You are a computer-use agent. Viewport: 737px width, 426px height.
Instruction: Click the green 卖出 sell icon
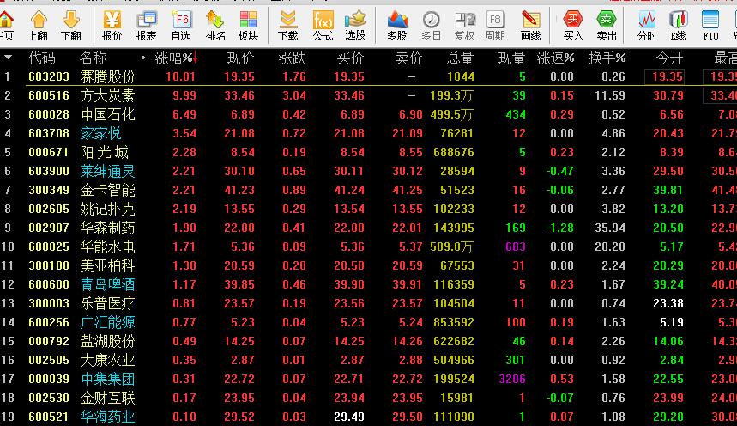click(607, 25)
